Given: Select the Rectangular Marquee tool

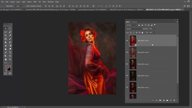Looking at the screenshot, I should click(x=10, y=28).
